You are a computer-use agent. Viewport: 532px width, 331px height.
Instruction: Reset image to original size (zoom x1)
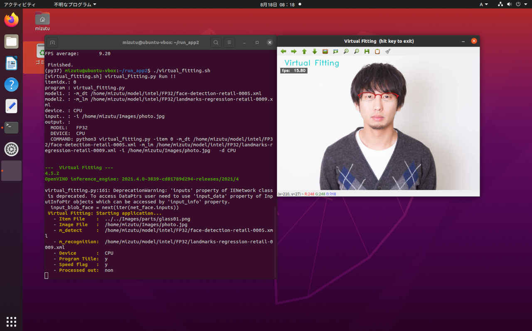[325, 52]
